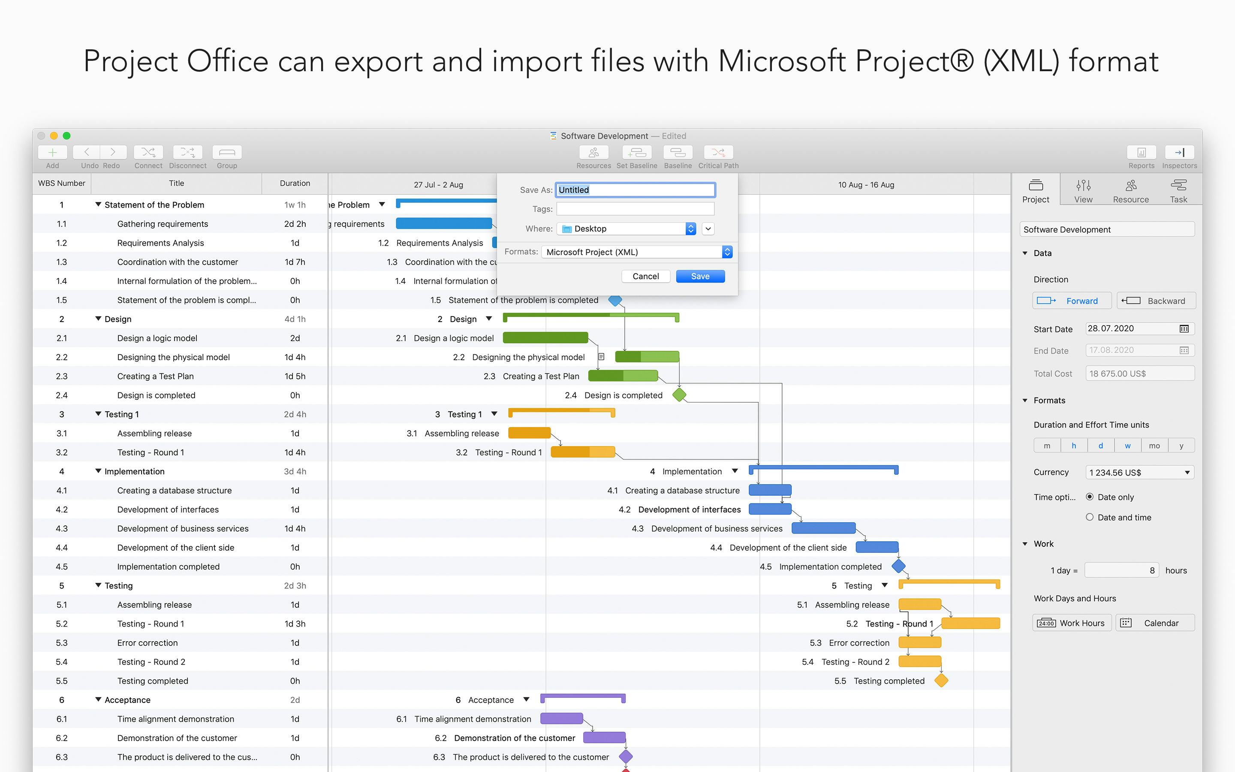This screenshot has height=772, width=1235.
Task: Open the Formats Microsoft Project dropdown
Action: coord(636,252)
